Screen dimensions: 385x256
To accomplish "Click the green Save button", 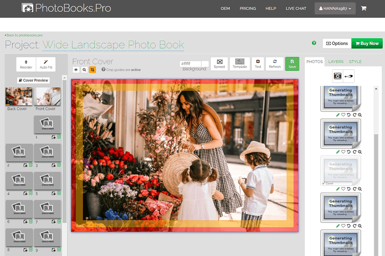I will (x=292, y=64).
